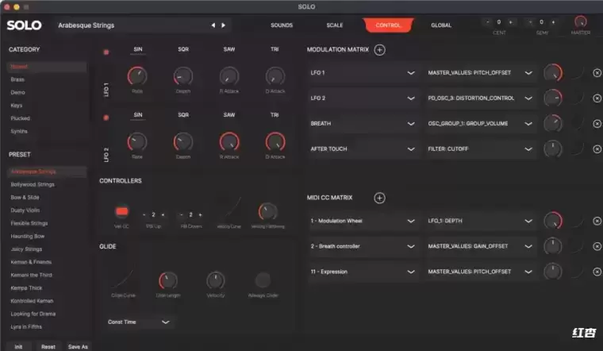Adjust the LFO 2 Depth knob
This screenshot has width=603, height=351.
tap(183, 141)
